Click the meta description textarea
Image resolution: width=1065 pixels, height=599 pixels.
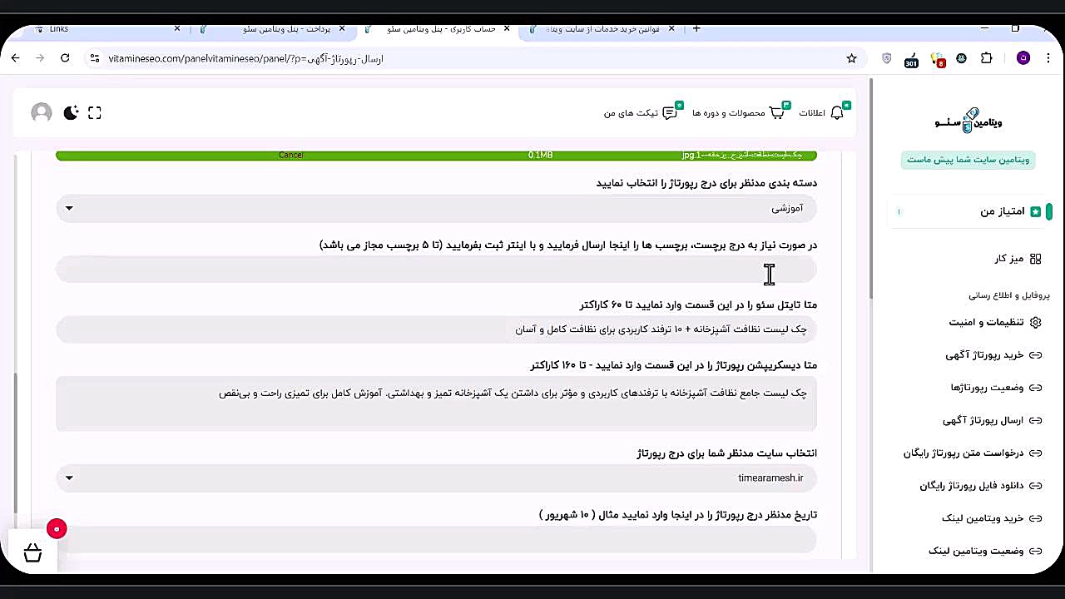point(436,404)
